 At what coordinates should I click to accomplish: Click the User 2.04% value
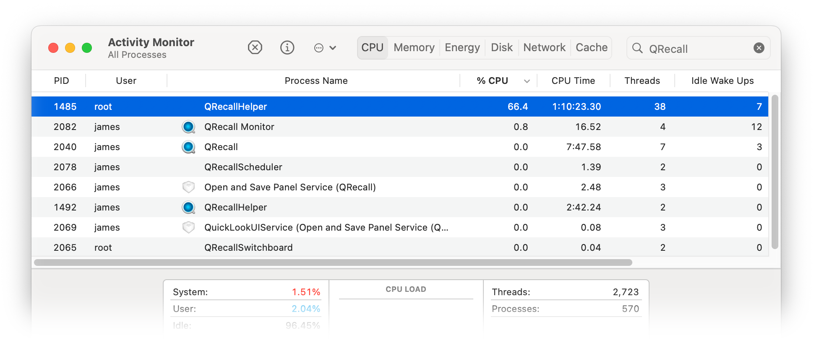306,309
